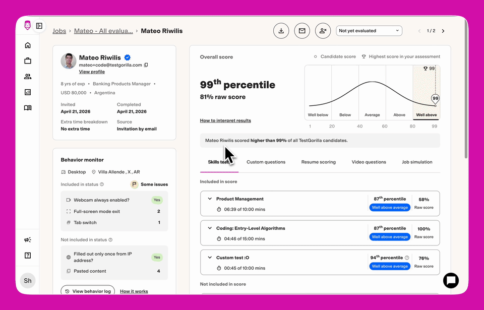
Task: Click the 99th percentile heading
Action: [237, 84]
